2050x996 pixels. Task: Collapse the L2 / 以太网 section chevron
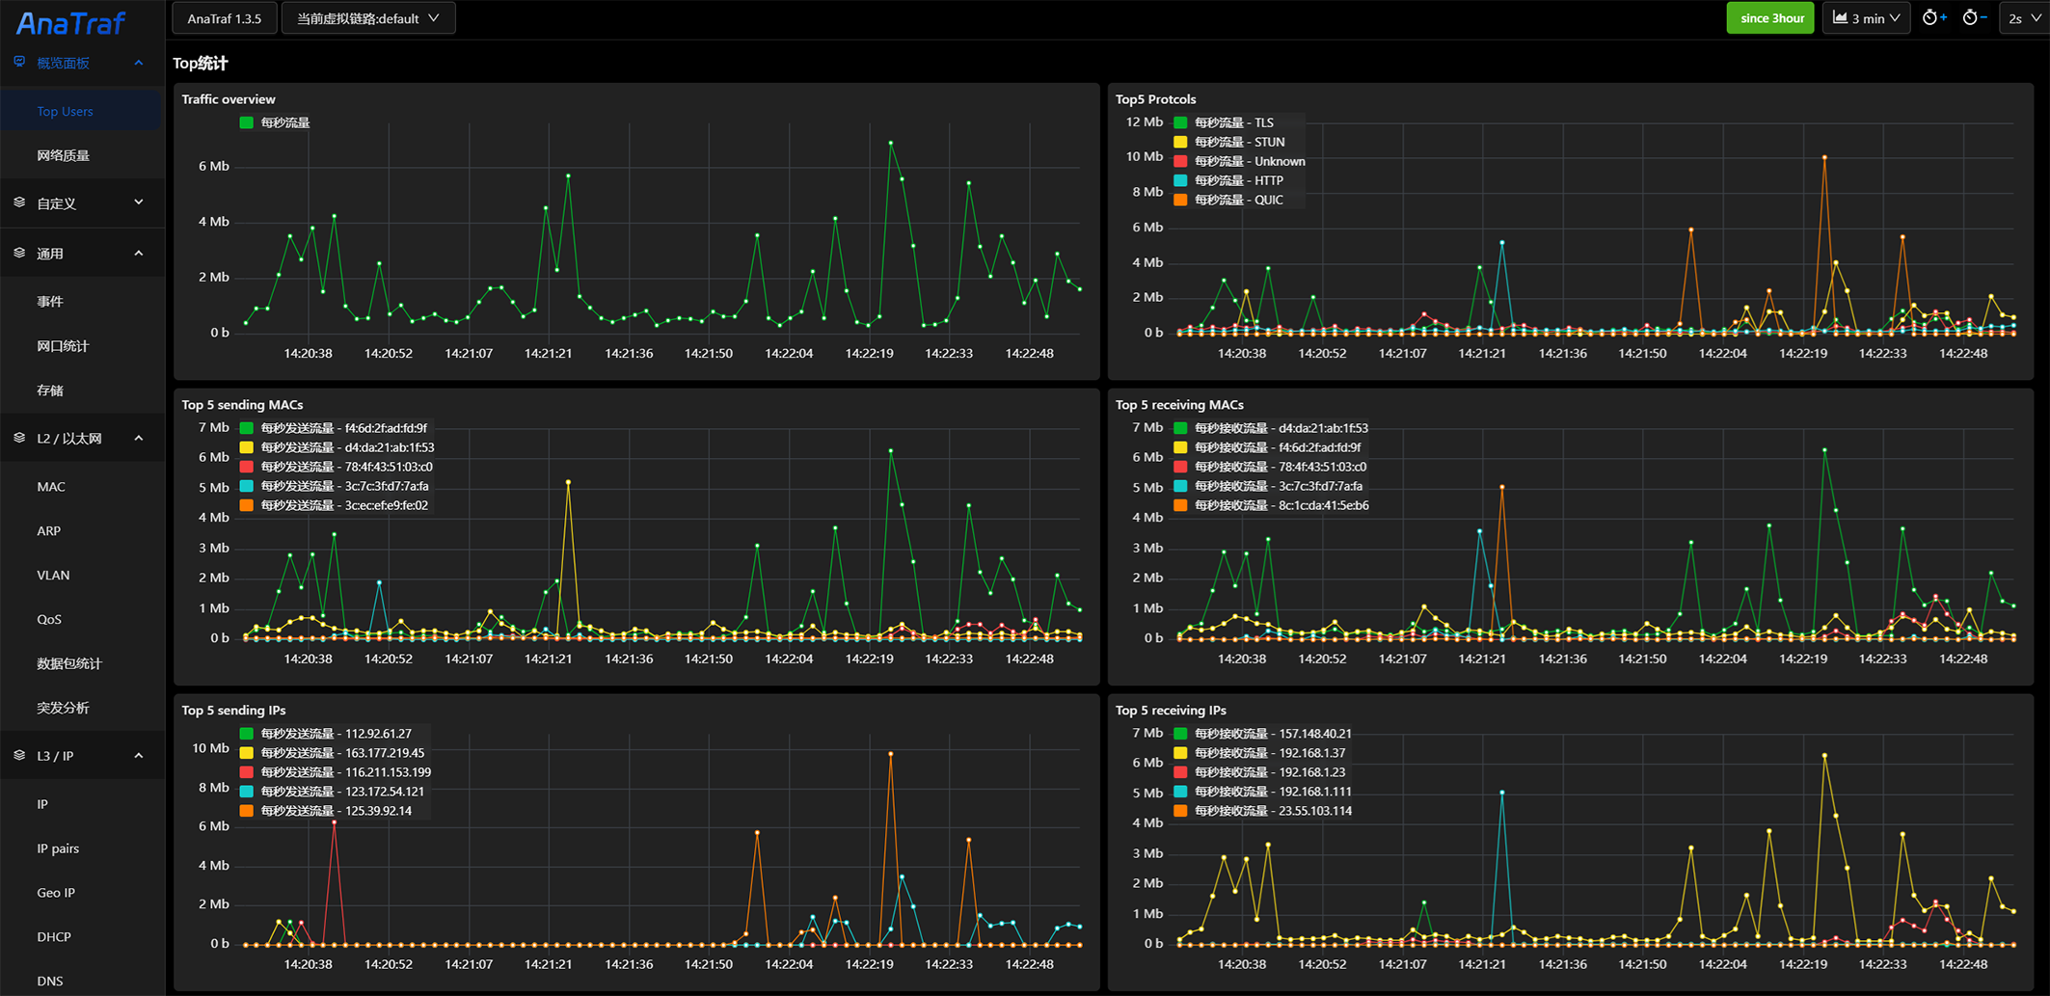[x=139, y=439]
